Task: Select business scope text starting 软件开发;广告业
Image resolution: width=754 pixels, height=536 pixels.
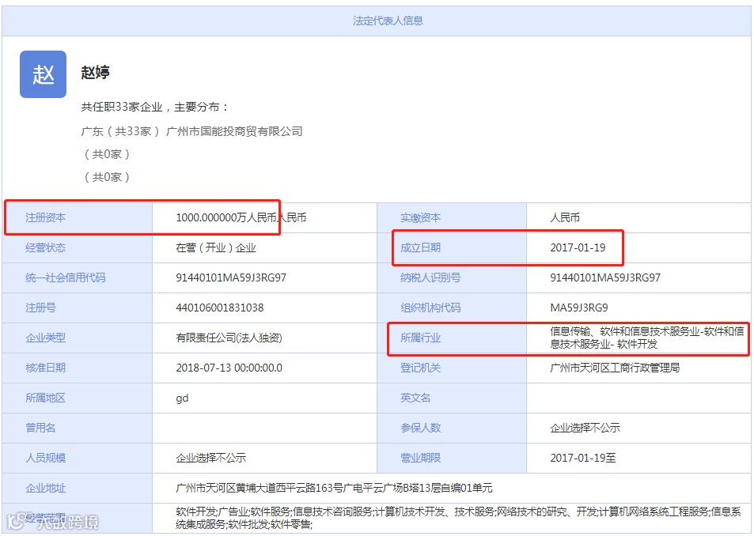Action: tap(458, 518)
